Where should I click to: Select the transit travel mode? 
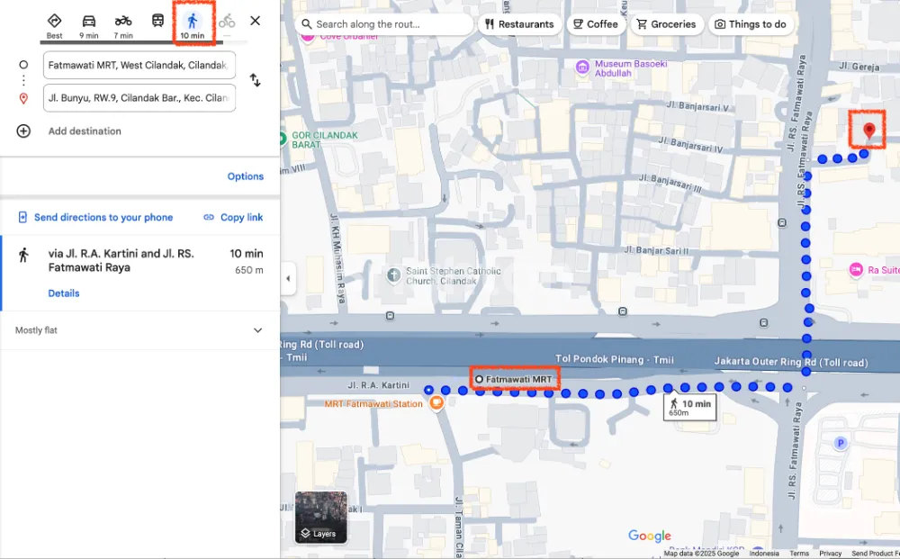click(157, 22)
